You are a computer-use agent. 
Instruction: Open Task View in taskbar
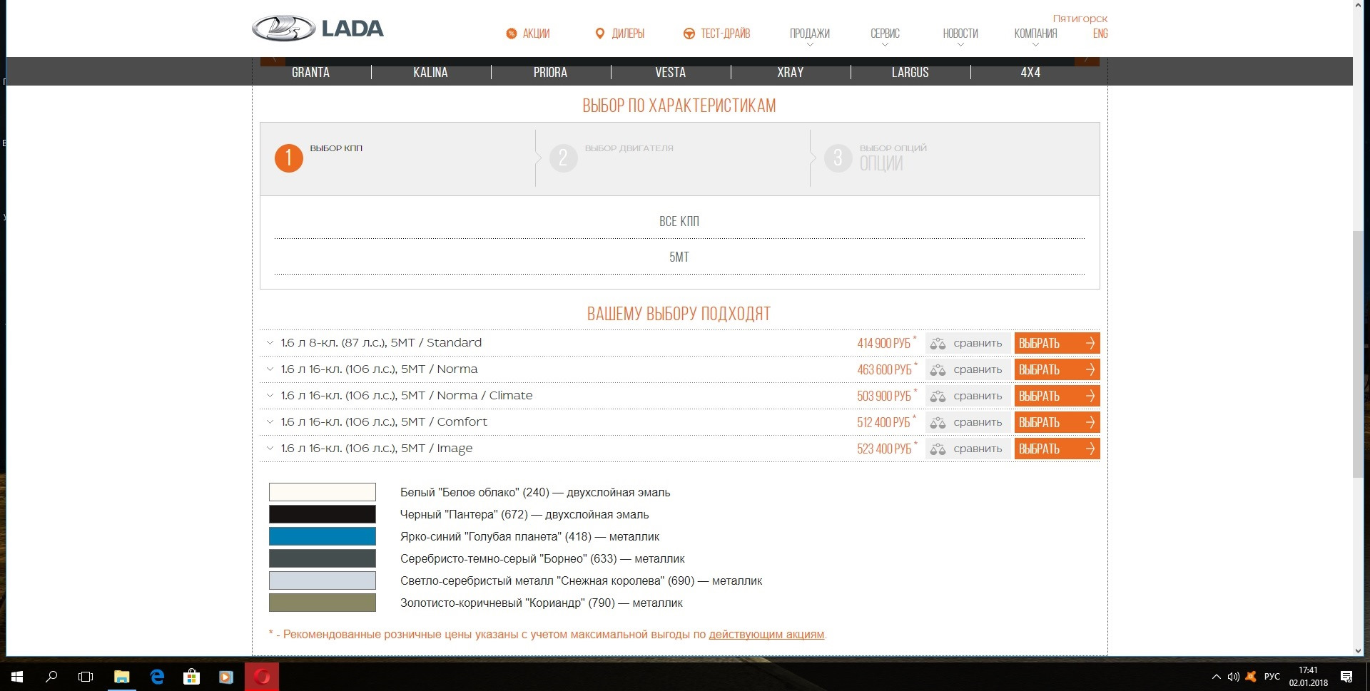pyautogui.click(x=86, y=677)
